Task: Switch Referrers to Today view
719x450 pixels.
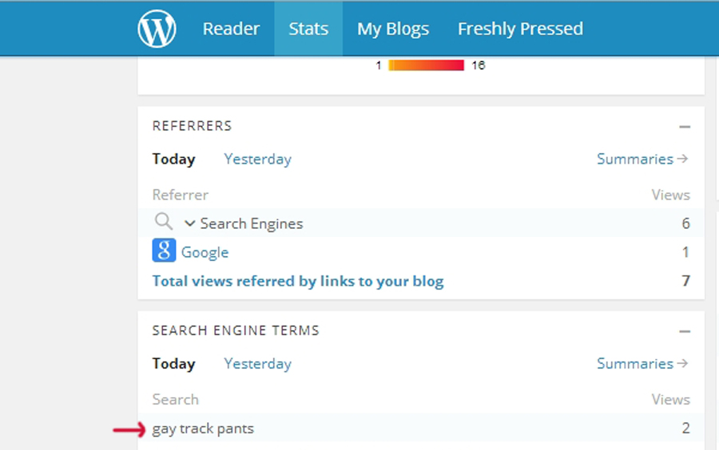Action: coord(173,159)
